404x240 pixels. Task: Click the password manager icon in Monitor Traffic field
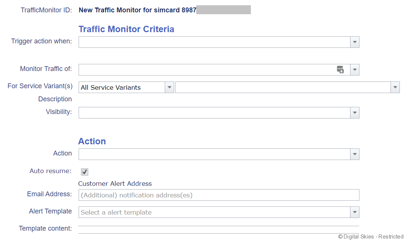tap(340, 70)
